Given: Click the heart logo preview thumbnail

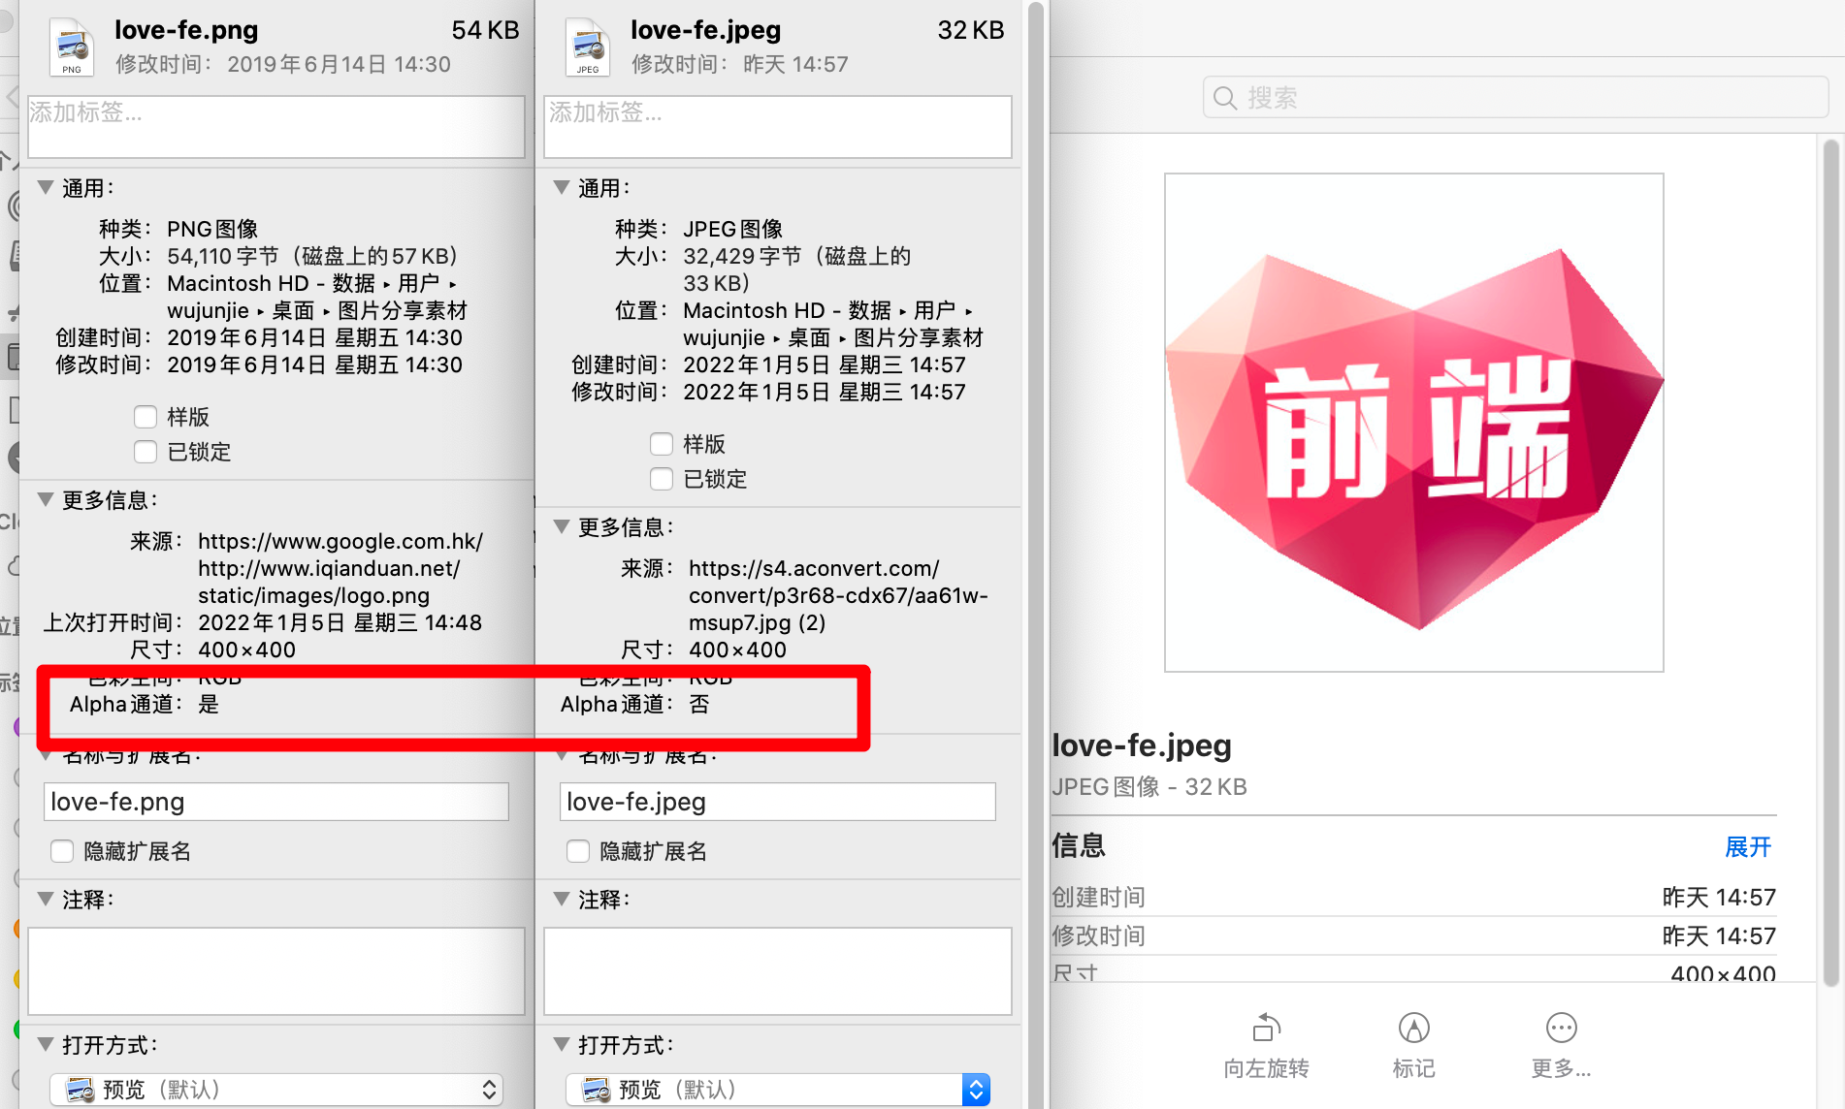Looking at the screenshot, I should click(1414, 423).
